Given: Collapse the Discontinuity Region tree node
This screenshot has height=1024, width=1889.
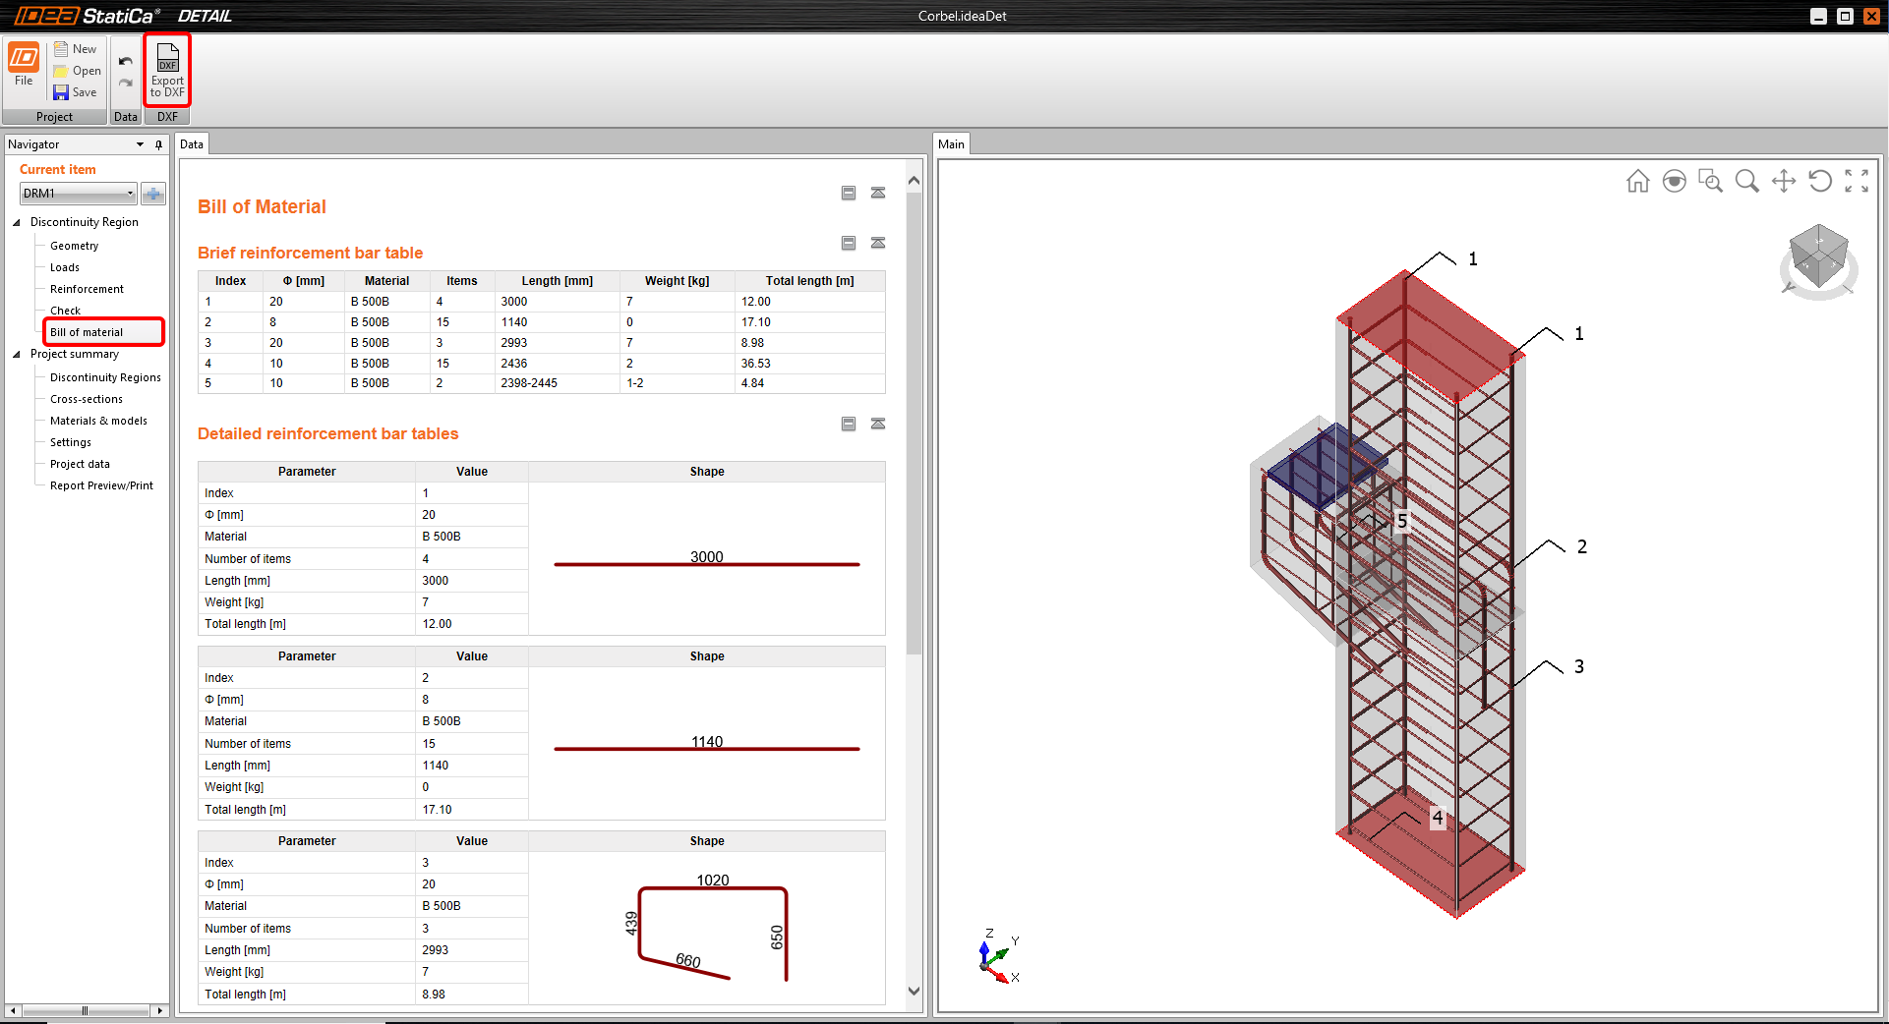Looking at the screenshot, I should point(17,222).
